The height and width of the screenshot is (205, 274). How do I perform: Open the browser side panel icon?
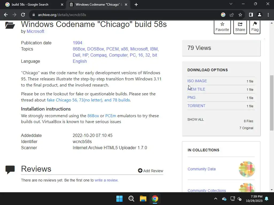251,15
